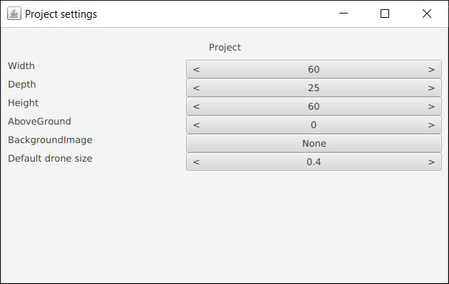Decrease AboveGround value with left arrow
This screenshot has width=449, height=284.
196,125
